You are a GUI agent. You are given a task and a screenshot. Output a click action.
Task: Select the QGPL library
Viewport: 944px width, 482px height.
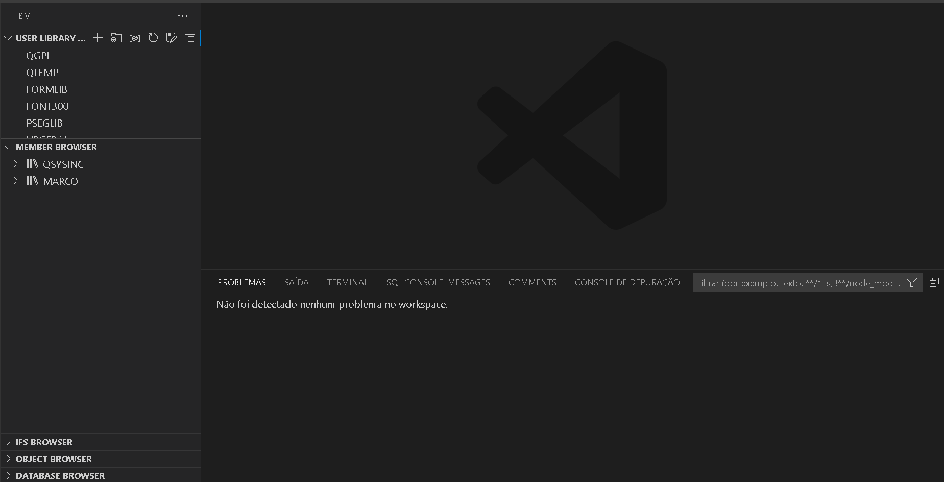point(38,55)
